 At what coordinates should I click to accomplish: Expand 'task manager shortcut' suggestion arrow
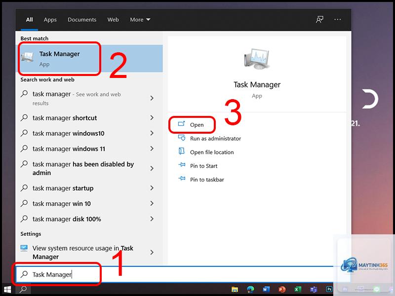click(x=152, y=117)
